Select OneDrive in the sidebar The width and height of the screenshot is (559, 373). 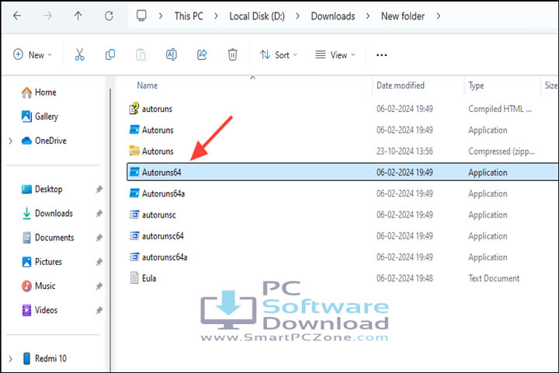[x=43, y=141]
